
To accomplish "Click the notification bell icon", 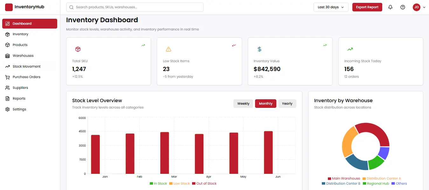I will pos(391,7).
